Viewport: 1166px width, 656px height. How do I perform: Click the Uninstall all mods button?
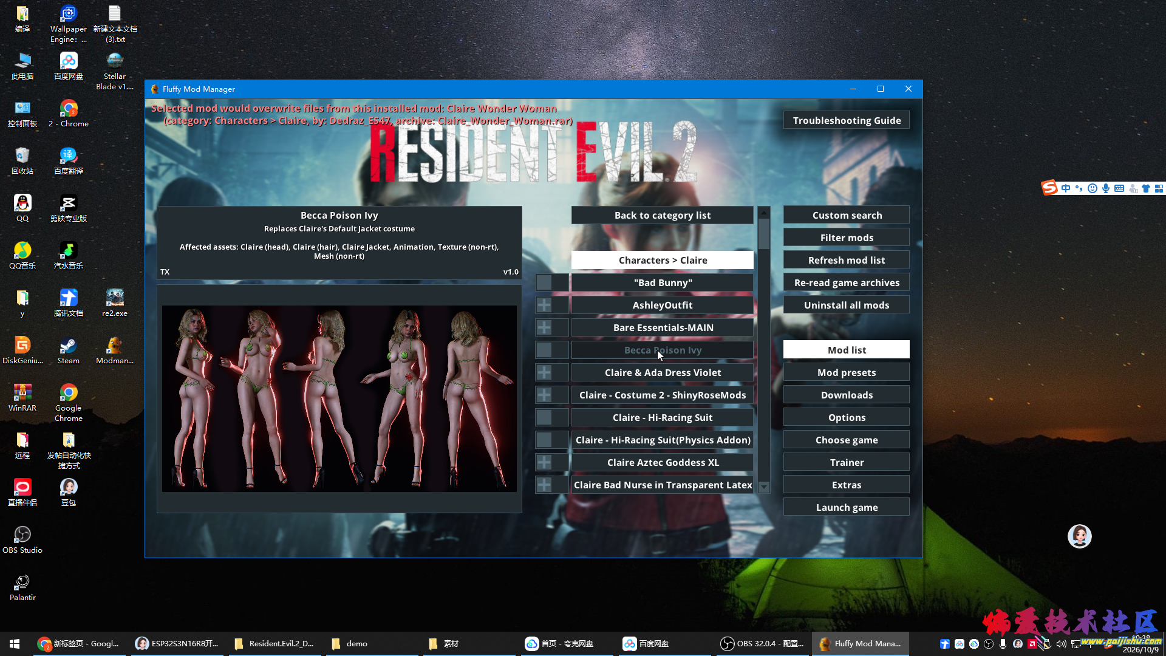coord(847,305)
